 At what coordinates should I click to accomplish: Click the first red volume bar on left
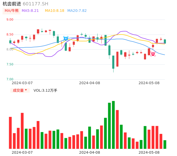pos(10,133)
